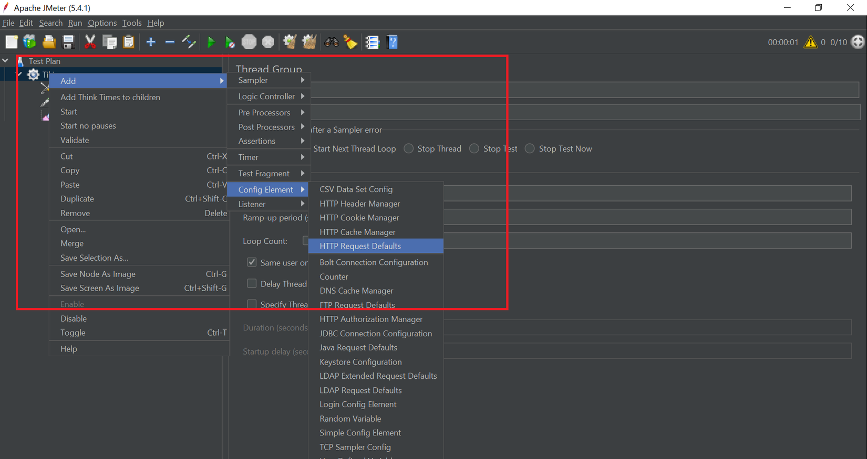Viewport: 867px width, 459px height.
Task: Expand the Sampler submenu
Action: 269,80
